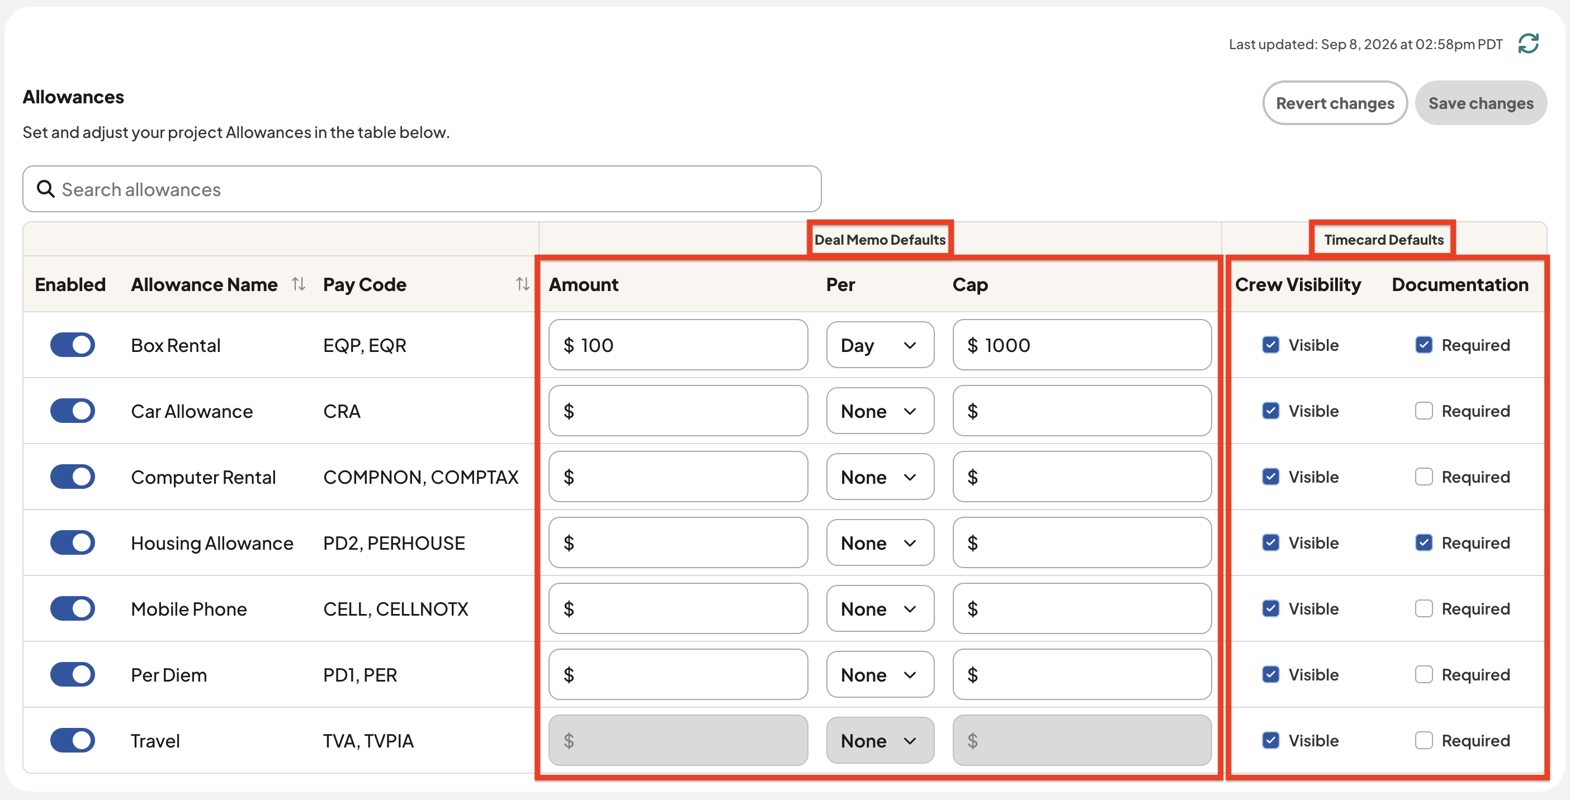Expand Computer Rental Per dropdown
Image resolution: width=1570 pixels, height=800 pixels.
880,477
